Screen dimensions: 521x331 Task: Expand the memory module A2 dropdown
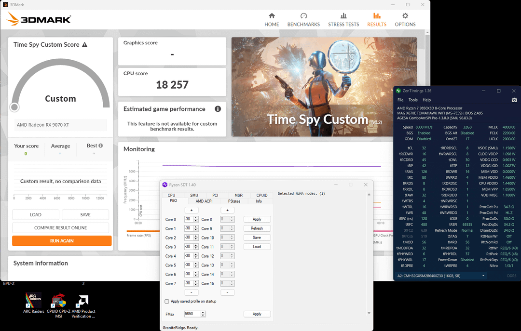(483, 276)
